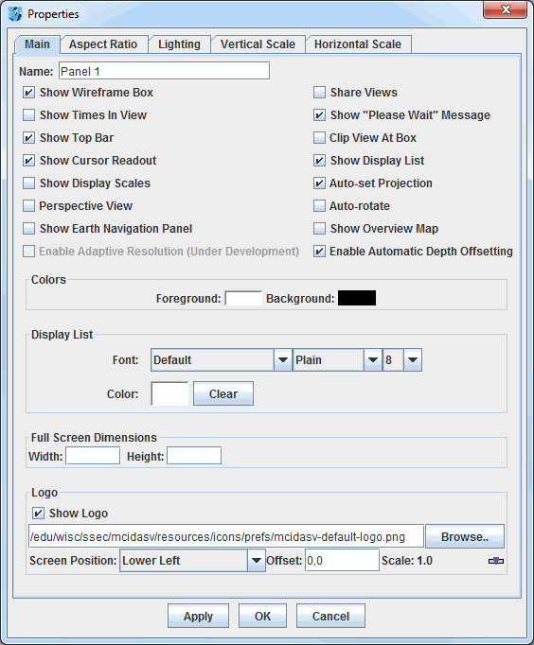Click the logo file path field
Screen dimensions: 534x645
tap(226, 536)
